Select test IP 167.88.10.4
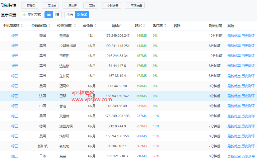The width and height of the screenshot is (257, 161). [x=117, y=76]
